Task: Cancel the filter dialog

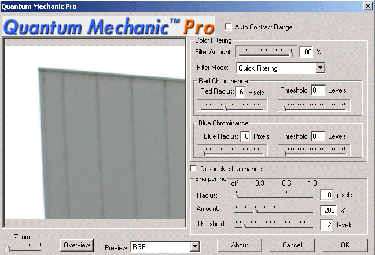Action: (292, 245)
